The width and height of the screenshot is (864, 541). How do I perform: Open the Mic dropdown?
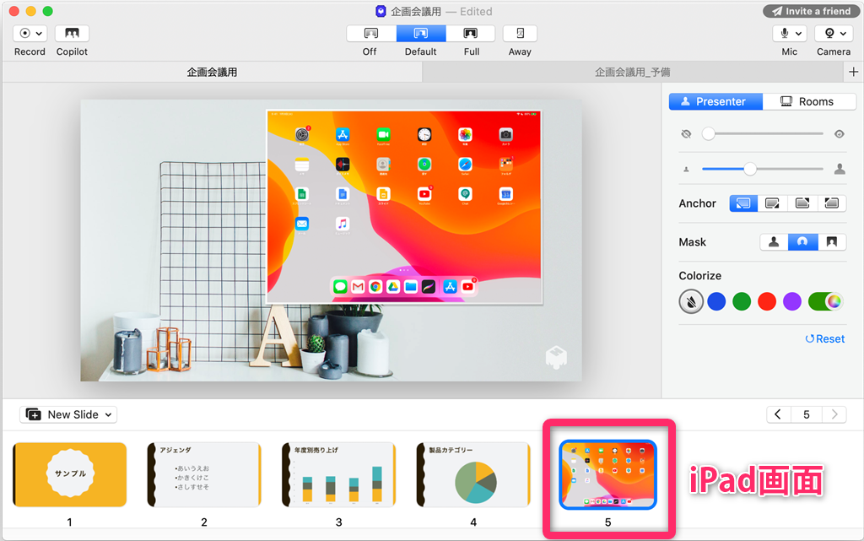(x=790, y=34)
